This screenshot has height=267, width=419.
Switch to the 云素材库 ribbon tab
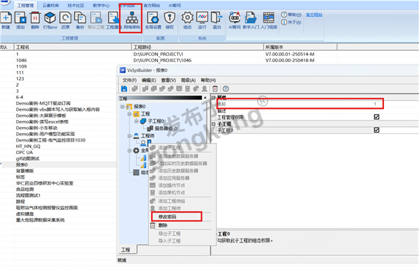(50, 6)
